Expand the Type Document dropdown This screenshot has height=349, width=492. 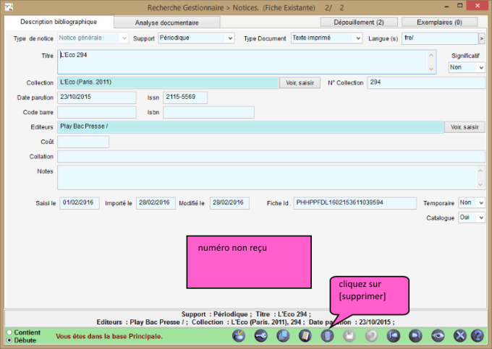click(x=326, y=38)
